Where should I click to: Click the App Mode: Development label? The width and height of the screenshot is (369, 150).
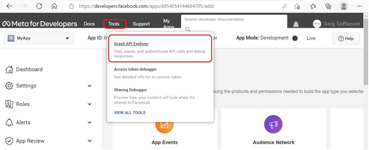262,38
